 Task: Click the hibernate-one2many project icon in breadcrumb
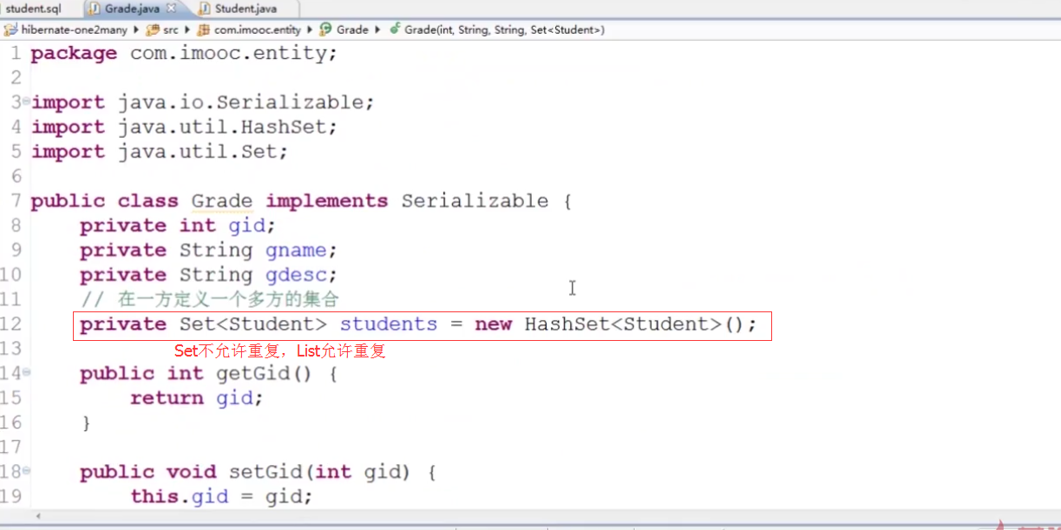10,29
